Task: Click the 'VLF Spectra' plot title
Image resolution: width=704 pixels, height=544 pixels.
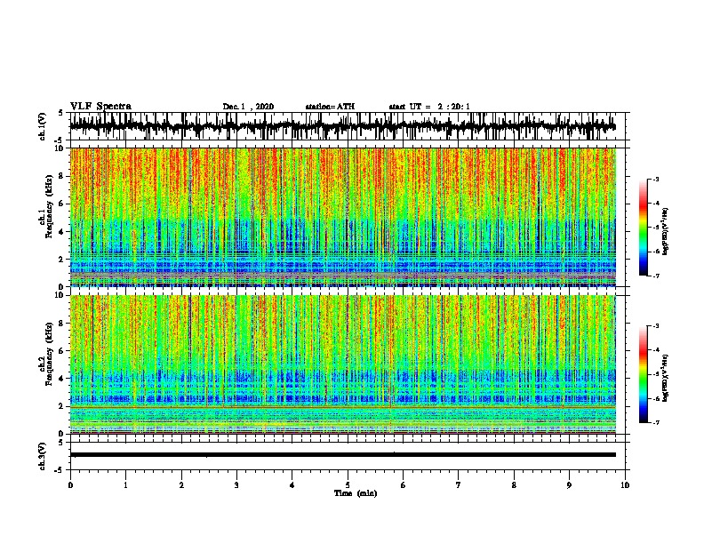Action: click(100, 107)
